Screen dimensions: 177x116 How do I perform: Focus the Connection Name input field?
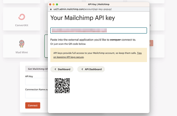(37, 95)
